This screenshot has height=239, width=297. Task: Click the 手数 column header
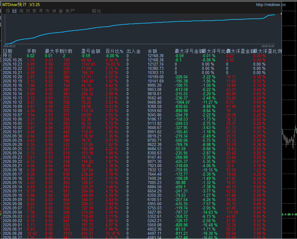(x=32, y=51)
